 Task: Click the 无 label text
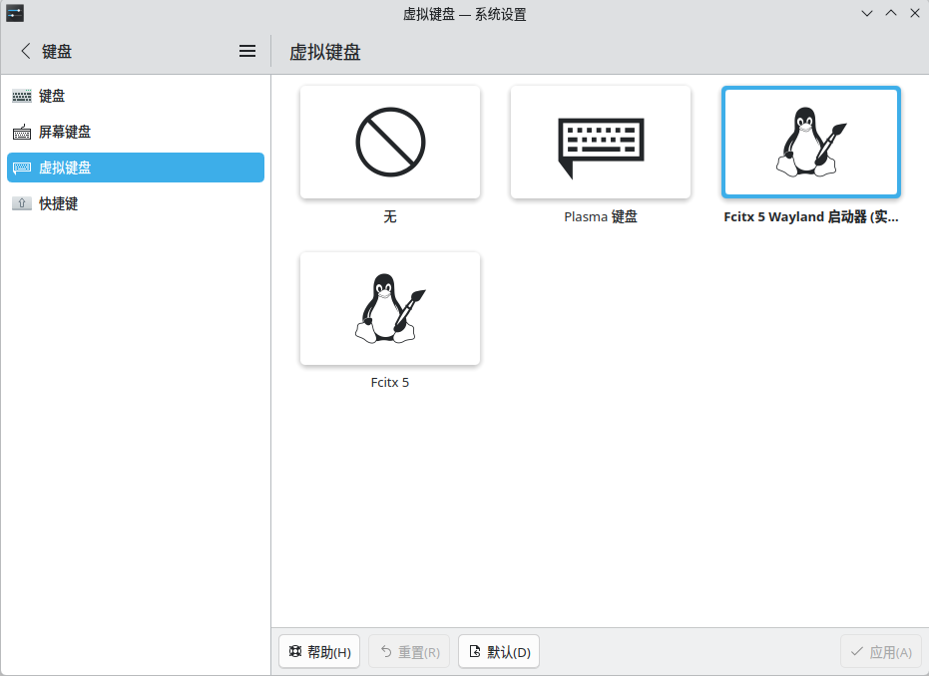click(390, 216)
